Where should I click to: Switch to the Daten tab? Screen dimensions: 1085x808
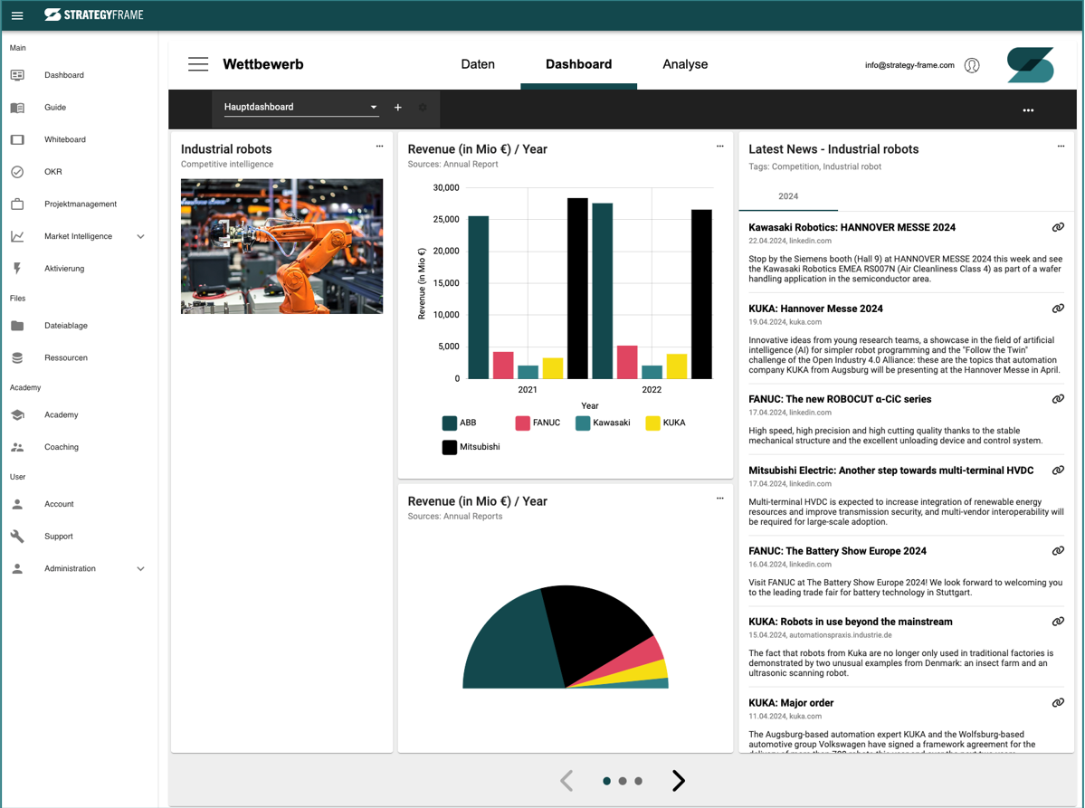click(x=478, y=64)
